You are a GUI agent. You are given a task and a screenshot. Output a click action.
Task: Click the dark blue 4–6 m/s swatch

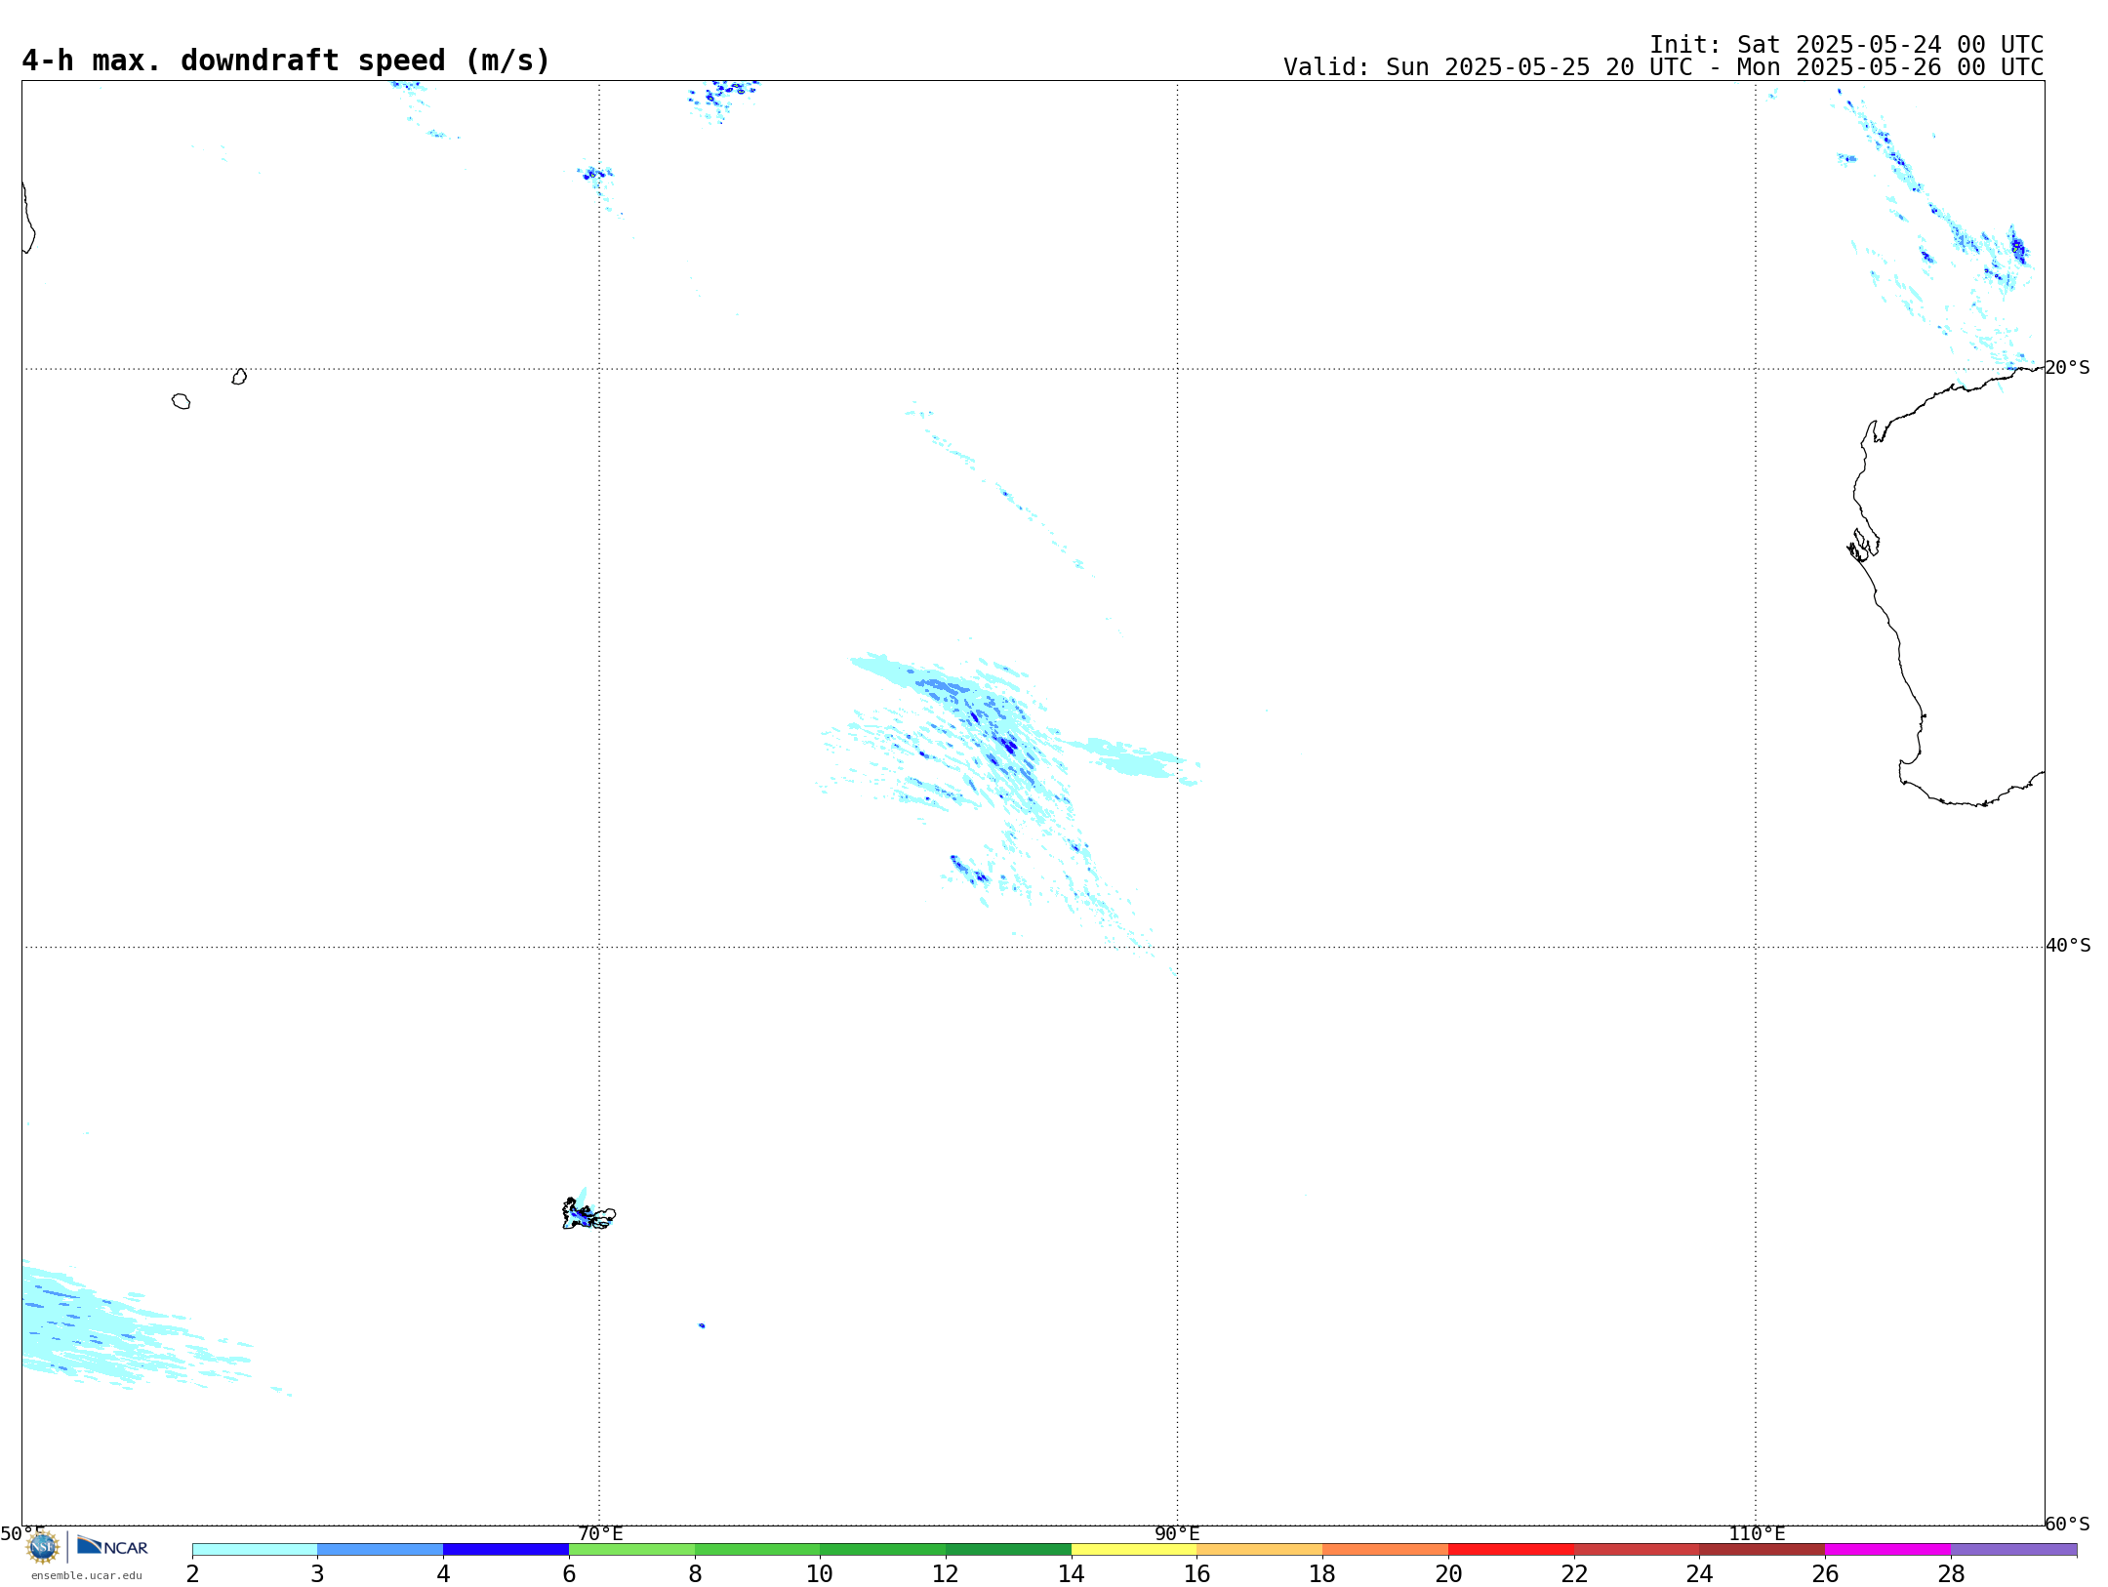506,1550
